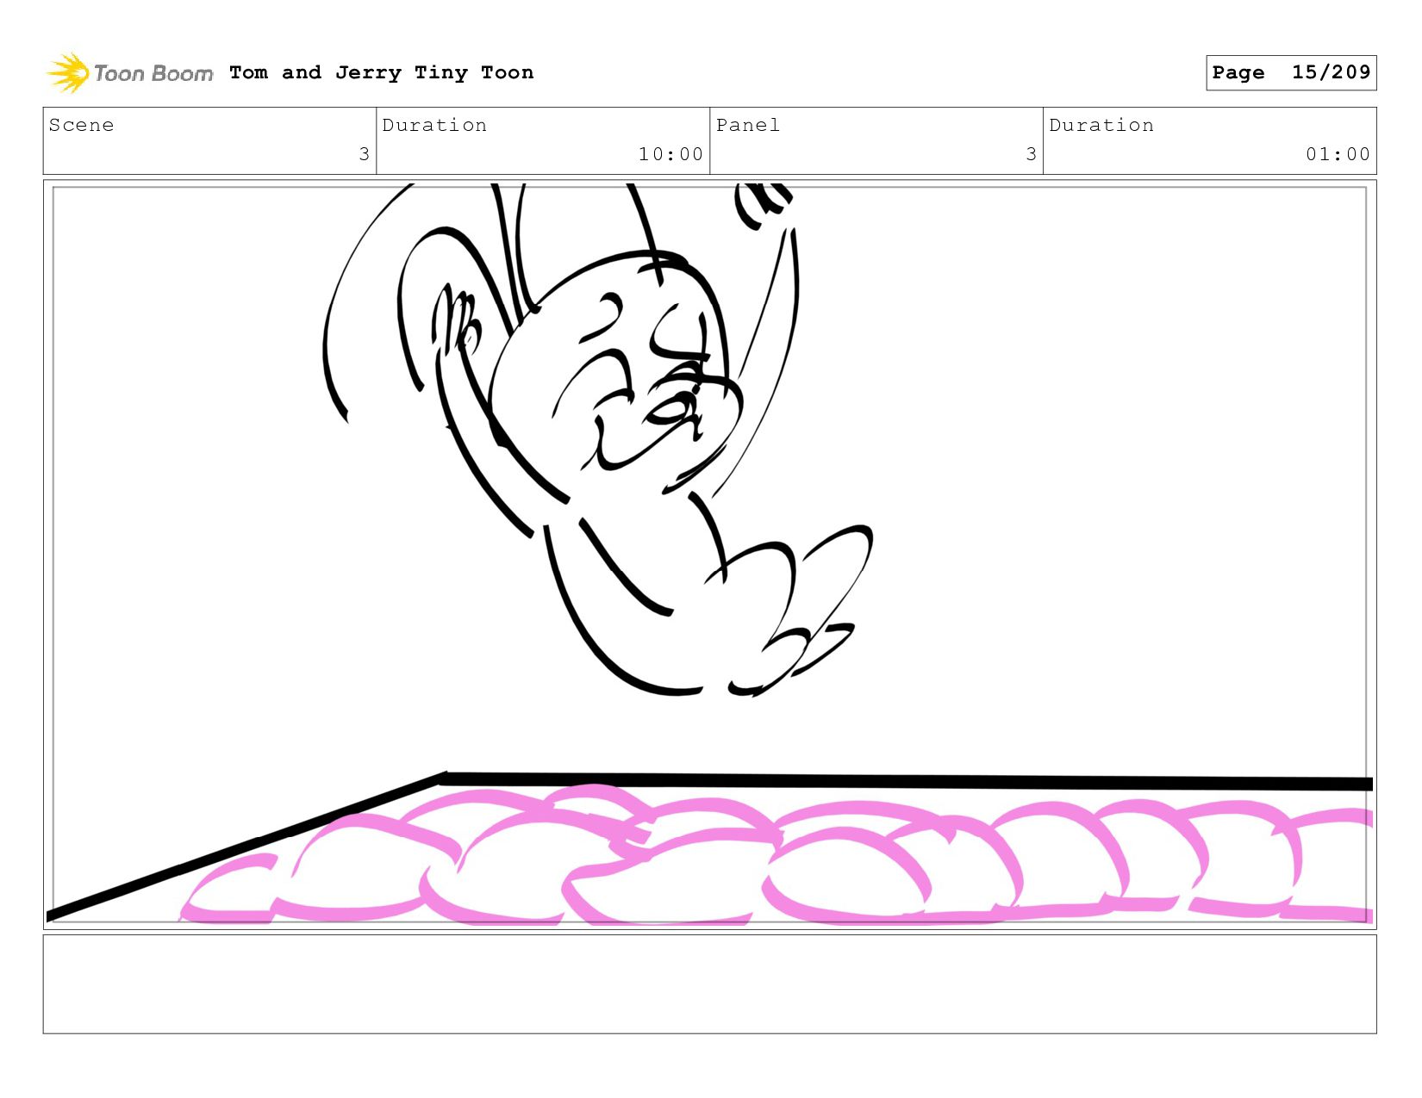Click the Toon Boom logo

[x=129, y=73]
